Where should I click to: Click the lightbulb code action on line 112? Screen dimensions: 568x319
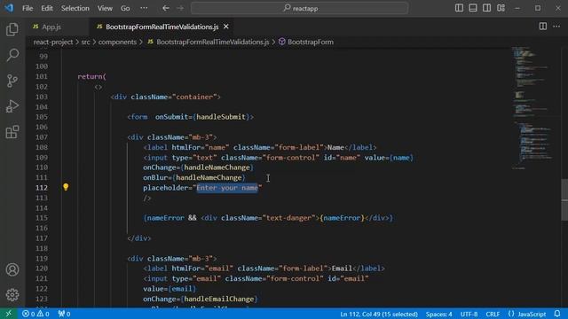coord(66,187)
